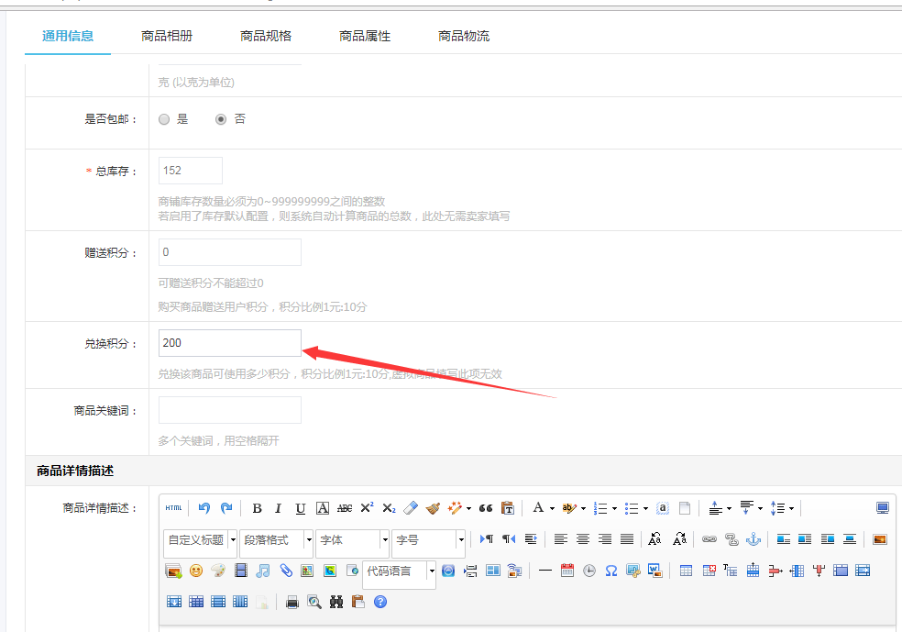Open editor help question mark icon
The width and height of the screenshot is (902, 632).
pos(380,602)
